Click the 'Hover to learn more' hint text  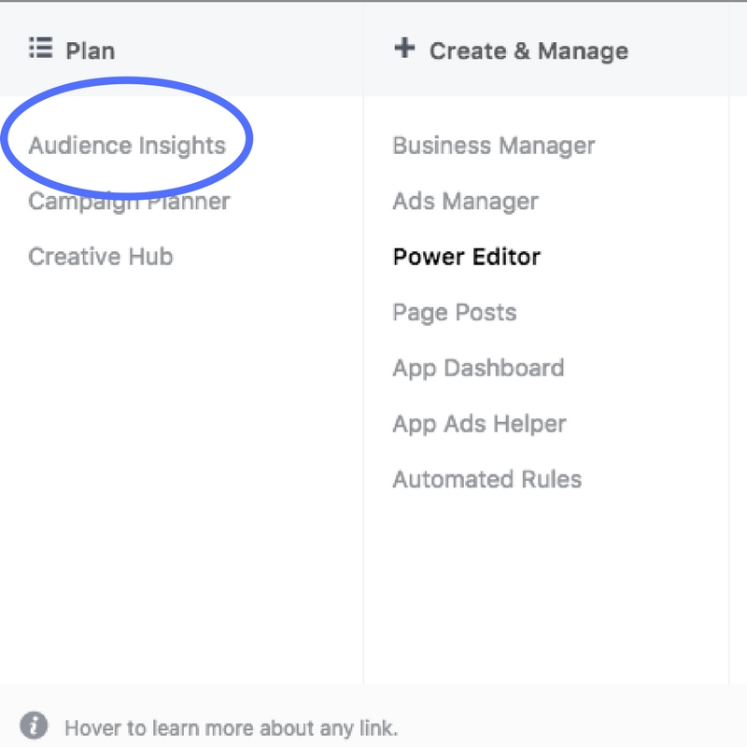pyautogui.click(x=232, y=727)
